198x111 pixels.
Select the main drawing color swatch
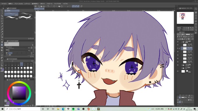tap(6, 101)
